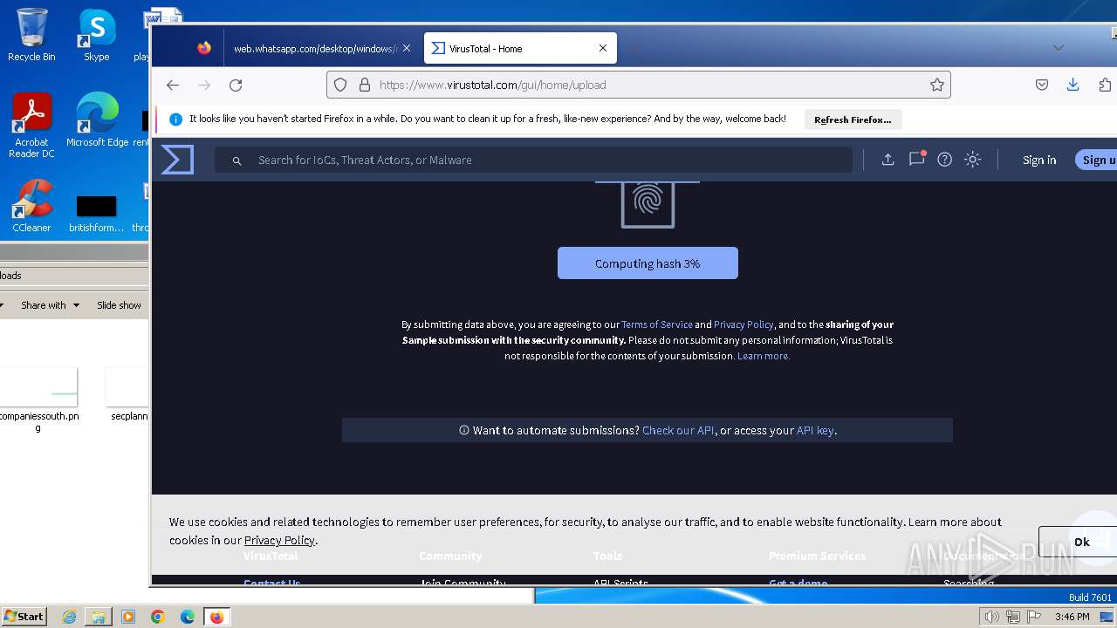Click the Learn more link
Screen dimensions: 1117x628
764,356
